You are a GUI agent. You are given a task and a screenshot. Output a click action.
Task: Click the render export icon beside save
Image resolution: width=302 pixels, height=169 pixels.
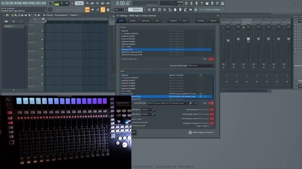pyautogui.click(x=212, y=3)
